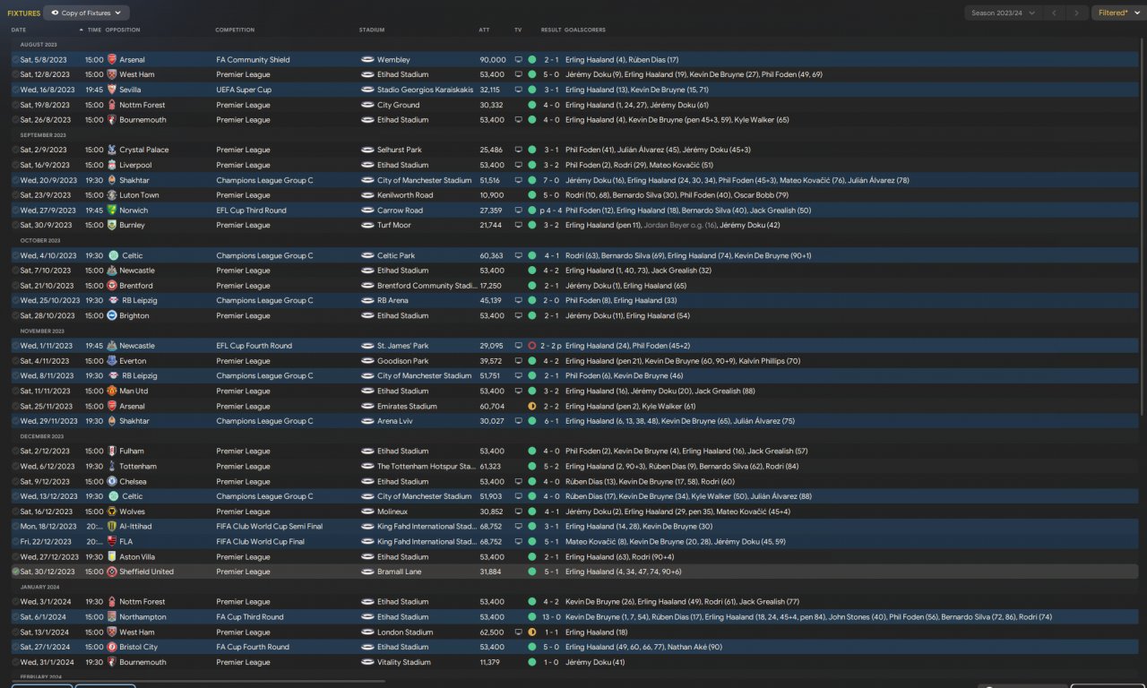Sort by the Result column header
Viewport: 1147px width, 688px height.
[551, 30]
